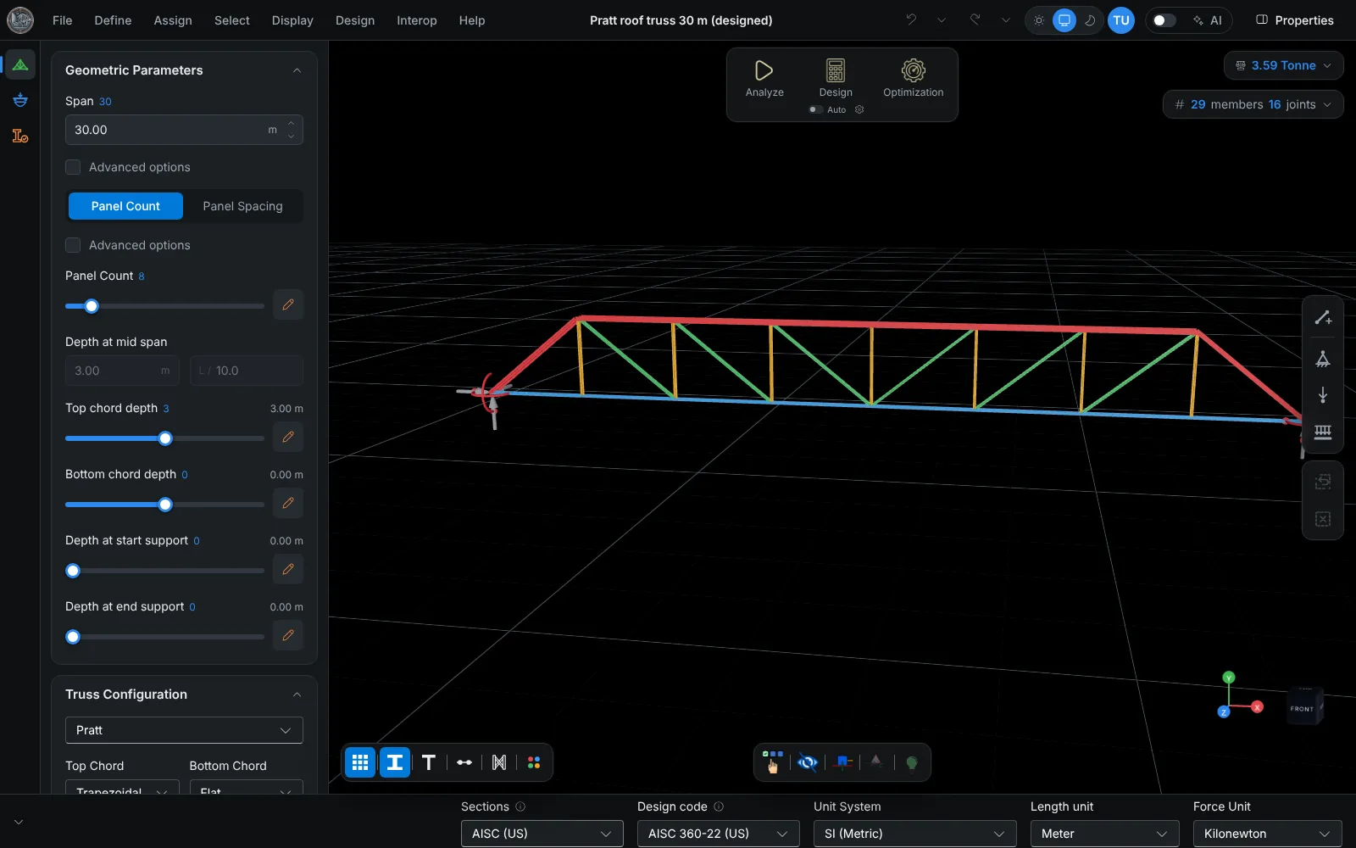
Task: Select the point load tool
Action: point(1323,395)
